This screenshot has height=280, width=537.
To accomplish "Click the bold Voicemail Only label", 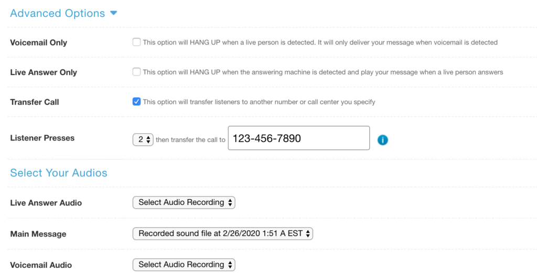I will tap(39, 42).
